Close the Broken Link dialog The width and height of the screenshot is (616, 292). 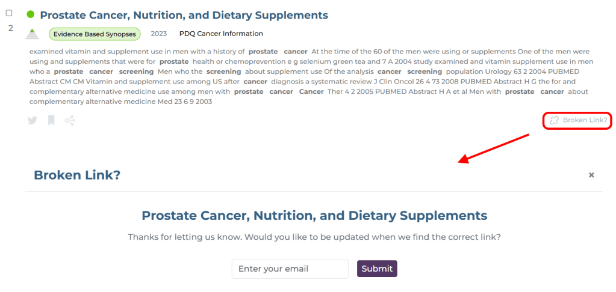591,175
